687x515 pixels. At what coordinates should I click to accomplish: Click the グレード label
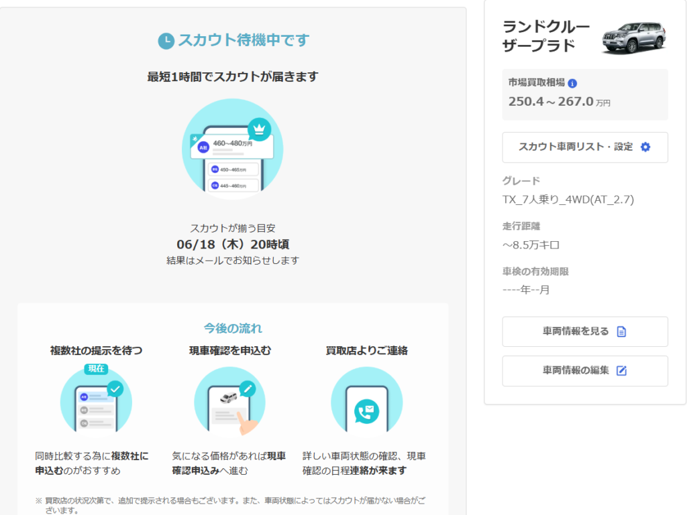[521, 181]
